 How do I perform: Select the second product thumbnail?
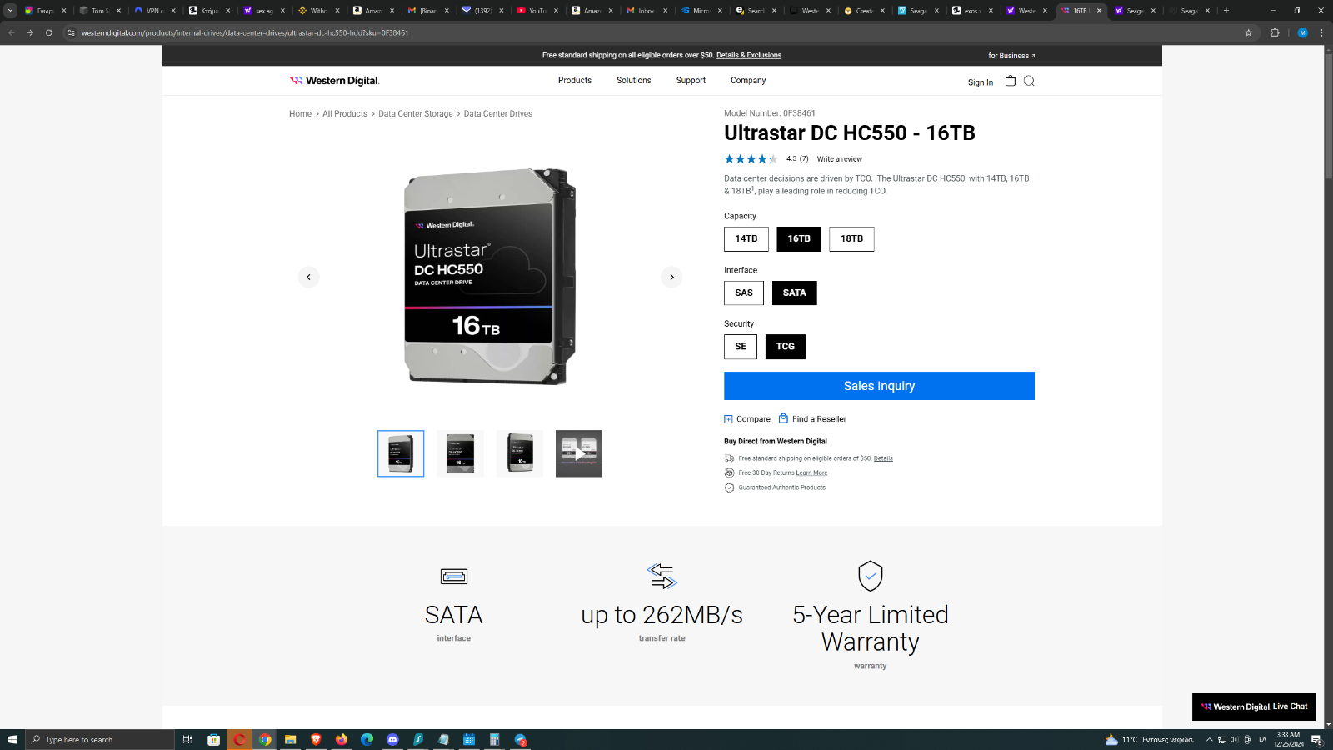[460, 453]
